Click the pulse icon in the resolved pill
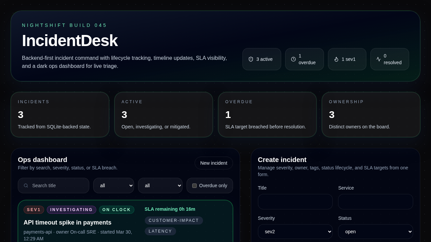This screenshot has width=431, height=242. coord(378,59)
